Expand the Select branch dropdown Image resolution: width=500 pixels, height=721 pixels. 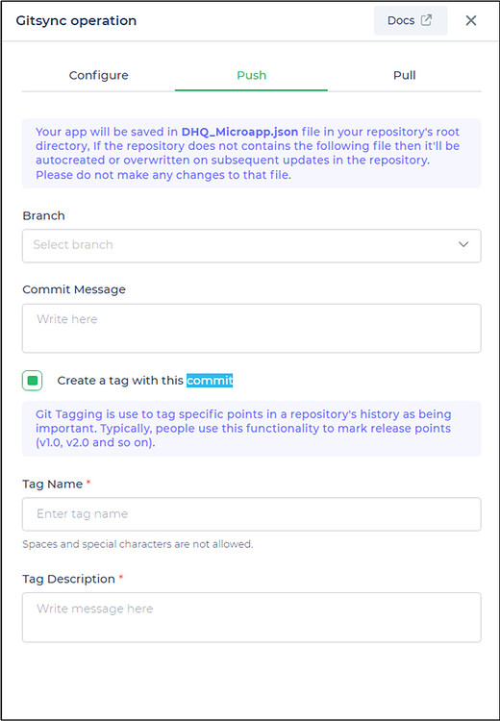pos(252,246)
